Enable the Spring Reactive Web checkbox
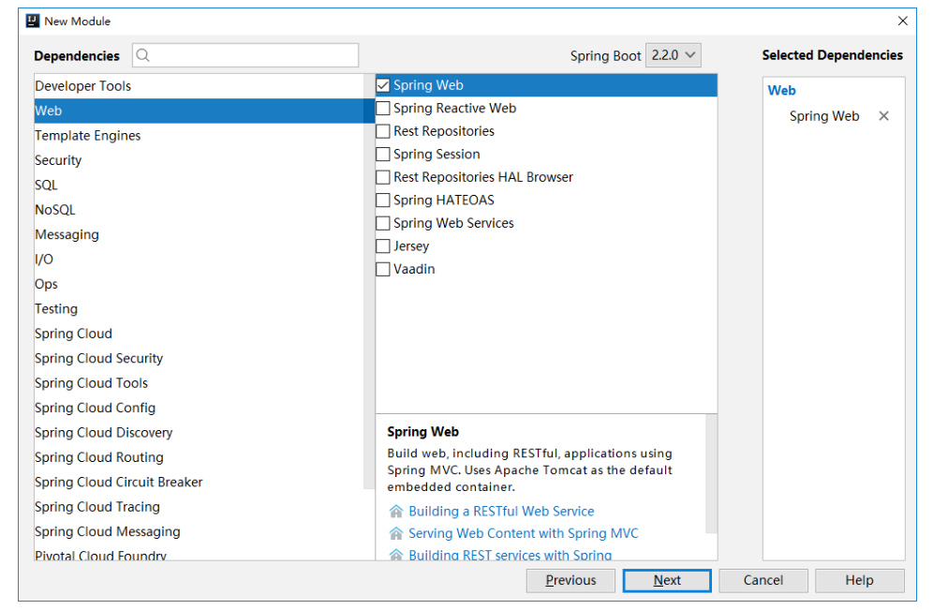 click(383, 109)
